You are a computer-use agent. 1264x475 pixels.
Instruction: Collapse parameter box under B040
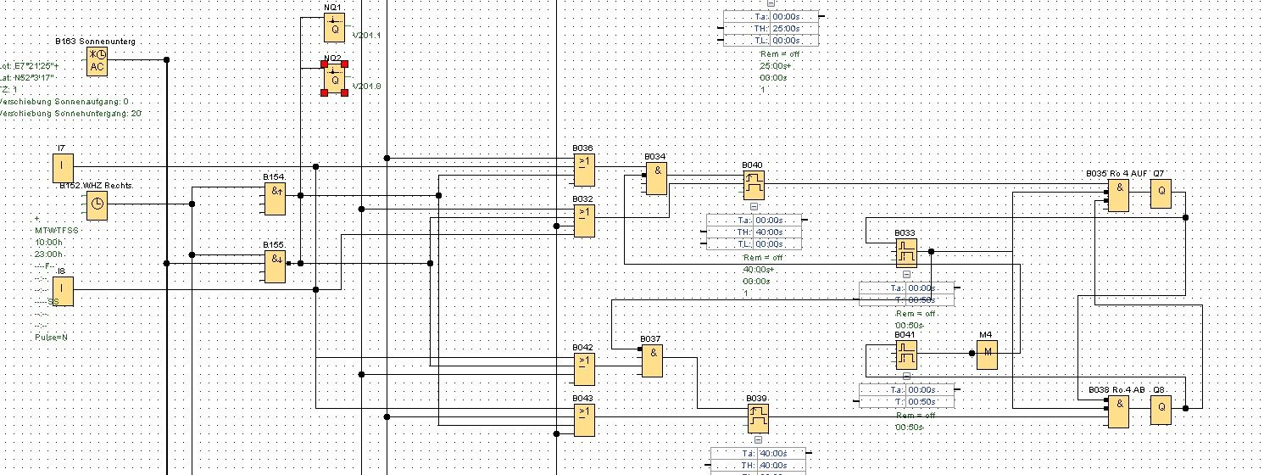(x=754, y=206)
